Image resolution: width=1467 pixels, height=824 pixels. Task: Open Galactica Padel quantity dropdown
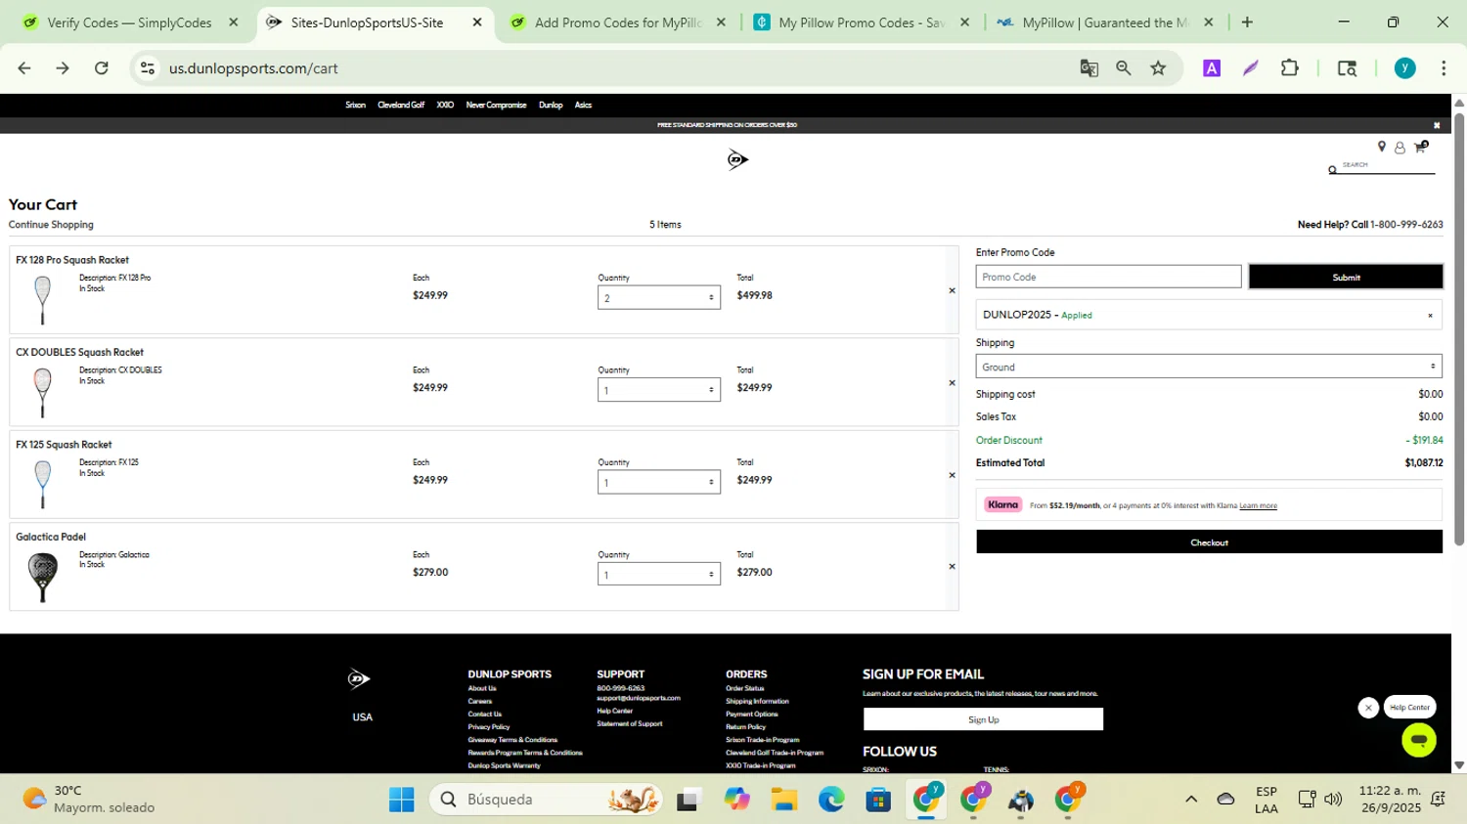[x=659, y=574]
